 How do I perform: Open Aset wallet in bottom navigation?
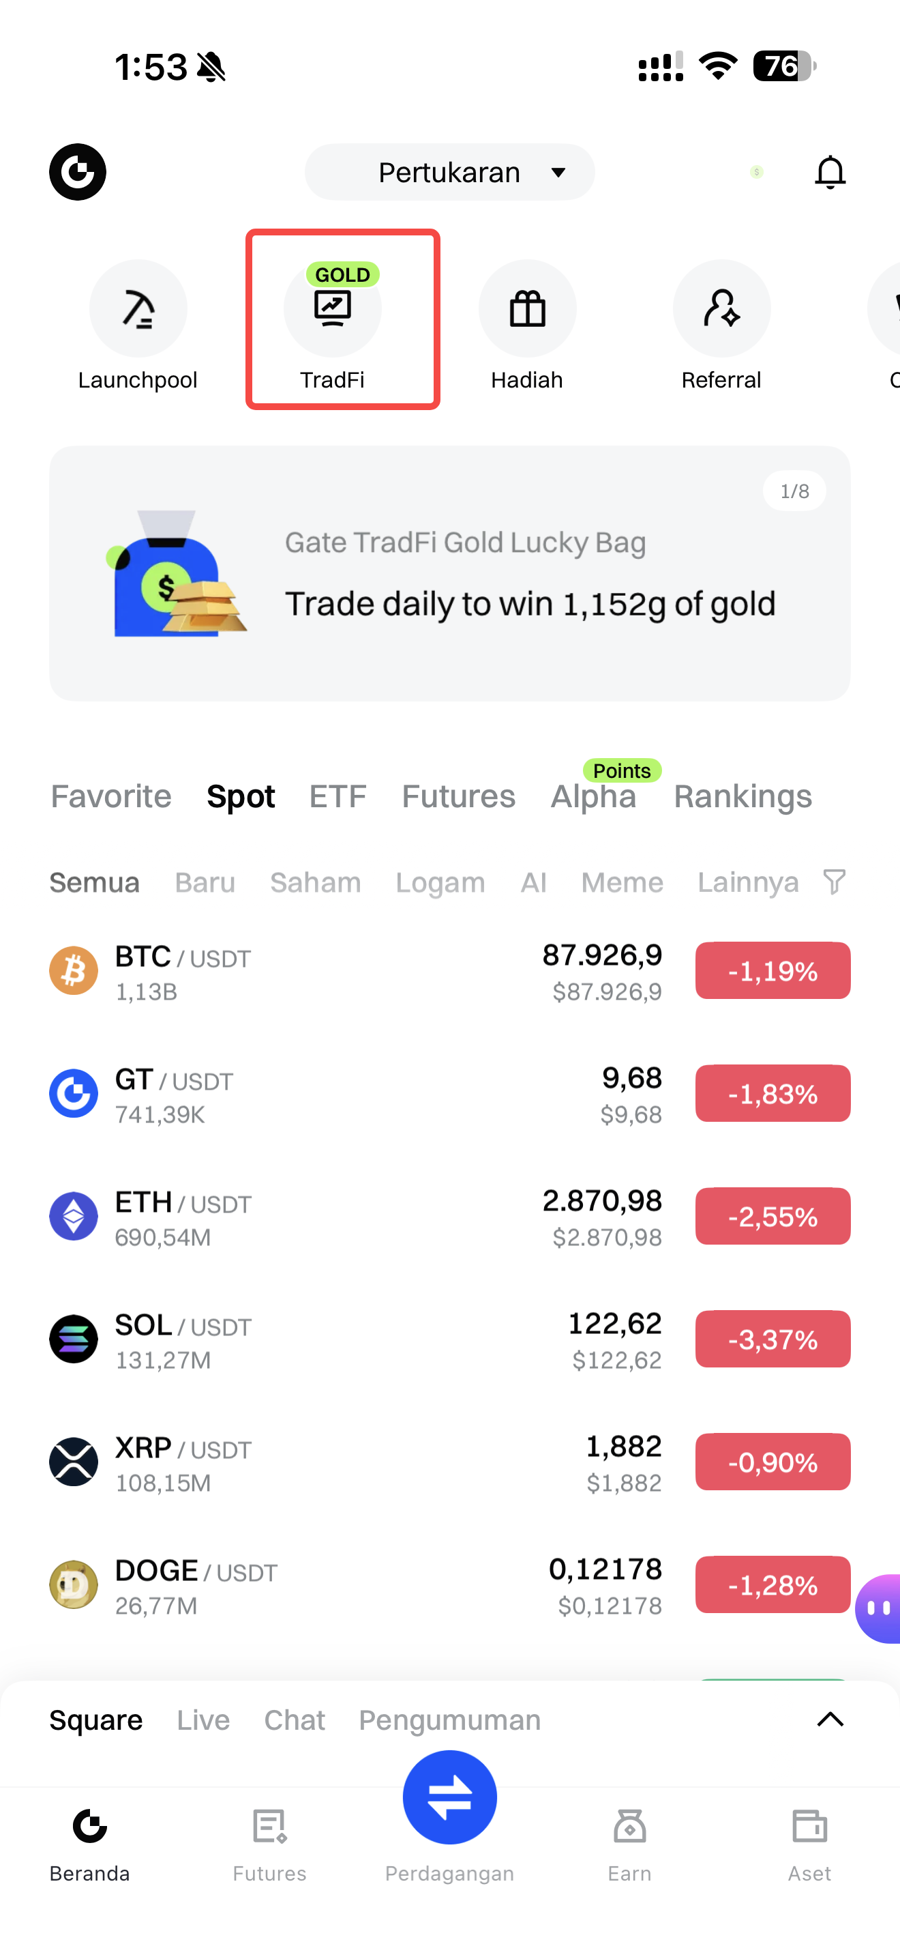click(x=809, y=1842)
